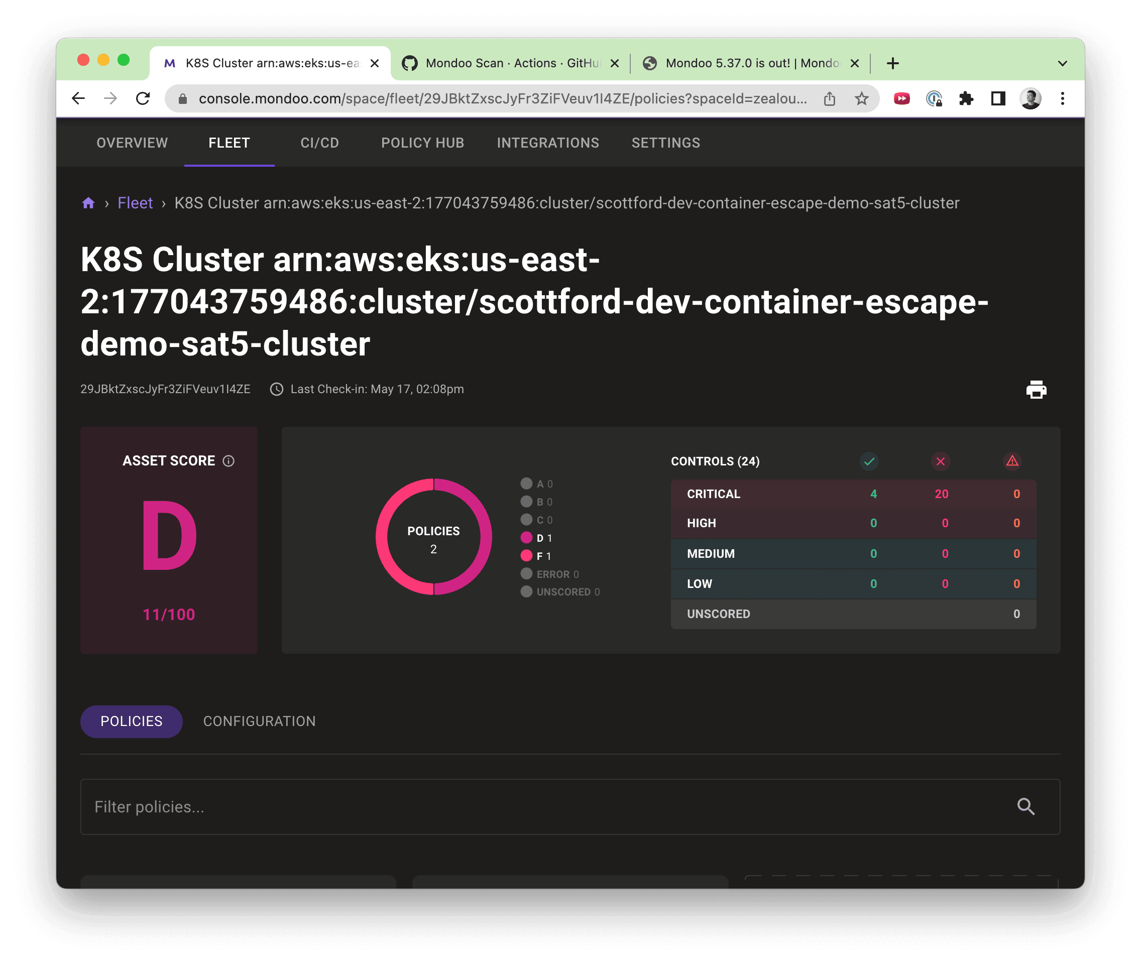Screen dimensions: 1141x963
Task: Click the home icon in the breadcrumb
Action: coord(88,202)
